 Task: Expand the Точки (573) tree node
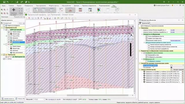(6, 36)
